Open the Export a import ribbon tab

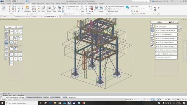(50, 4)
